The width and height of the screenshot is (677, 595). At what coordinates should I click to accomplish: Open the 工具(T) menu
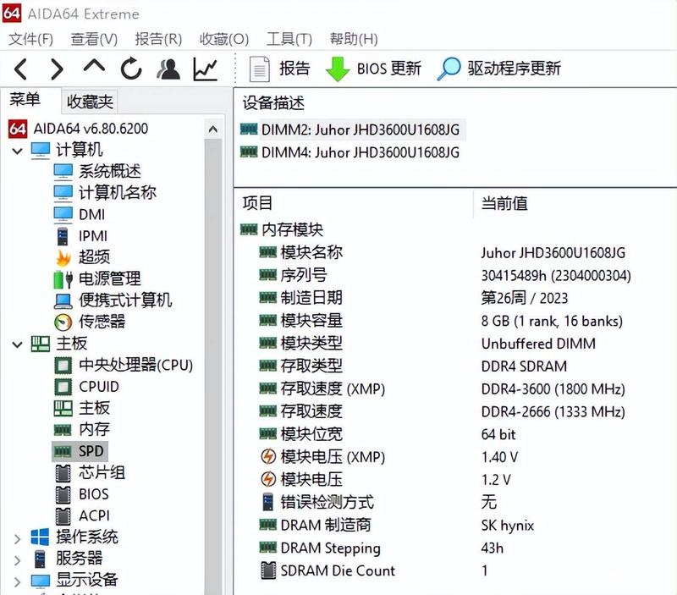coord(289,39)
